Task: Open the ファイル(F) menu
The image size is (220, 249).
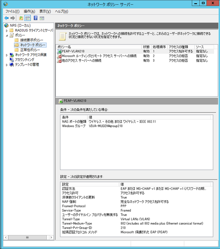Action: tap(12, 12)
